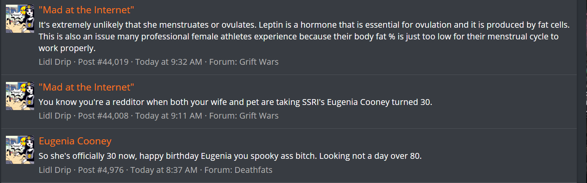
Task: Click the "Post #44,019" label
Action: pos(103,62)
